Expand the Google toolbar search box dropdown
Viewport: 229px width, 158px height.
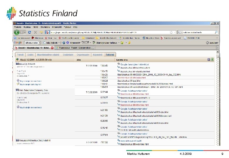40,43
